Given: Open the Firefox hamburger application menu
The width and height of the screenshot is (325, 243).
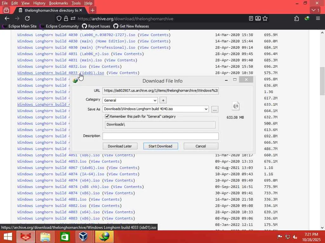Looking at the screenshot, I should coord(318,19).
